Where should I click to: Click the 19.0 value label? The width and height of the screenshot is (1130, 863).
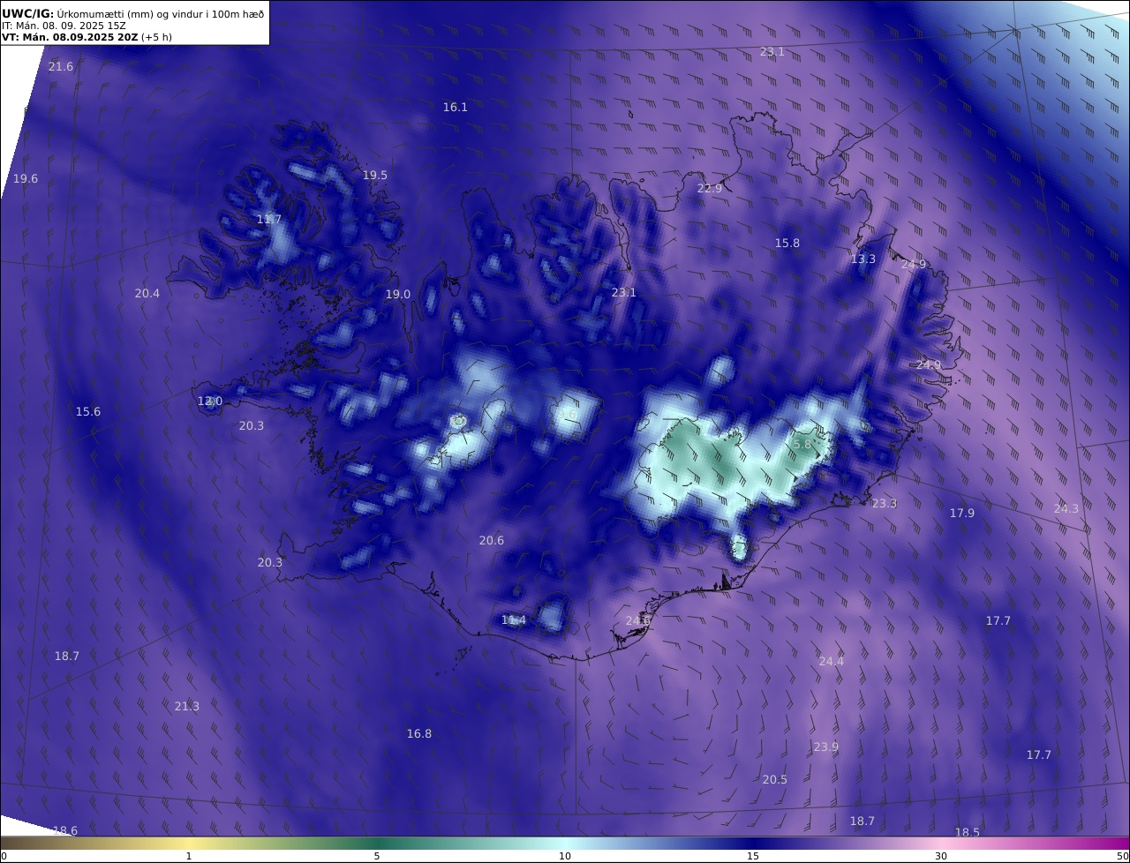point(398,295)
